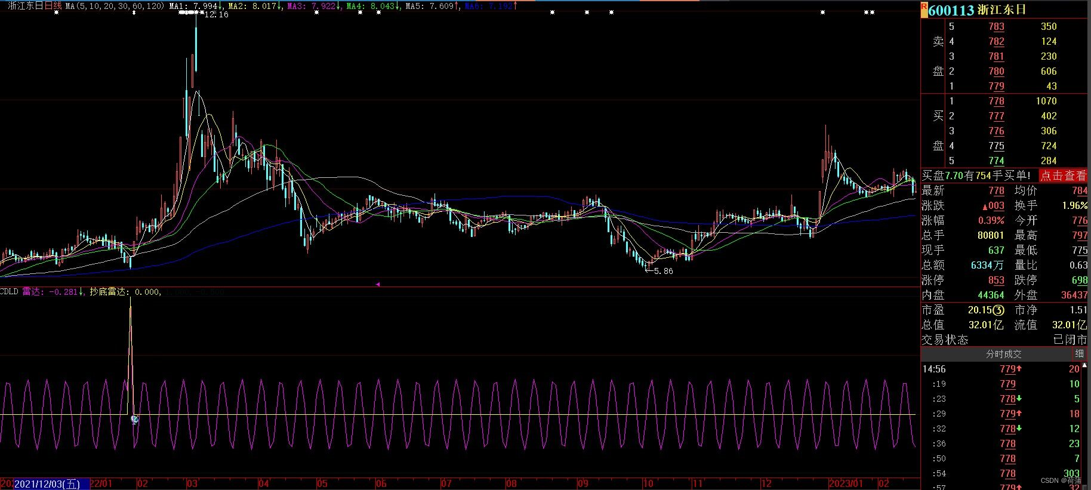Viewport: 1091px width, 490px height.
Task: Click sell level 2 price 780
Action: (x=996, y=71)
